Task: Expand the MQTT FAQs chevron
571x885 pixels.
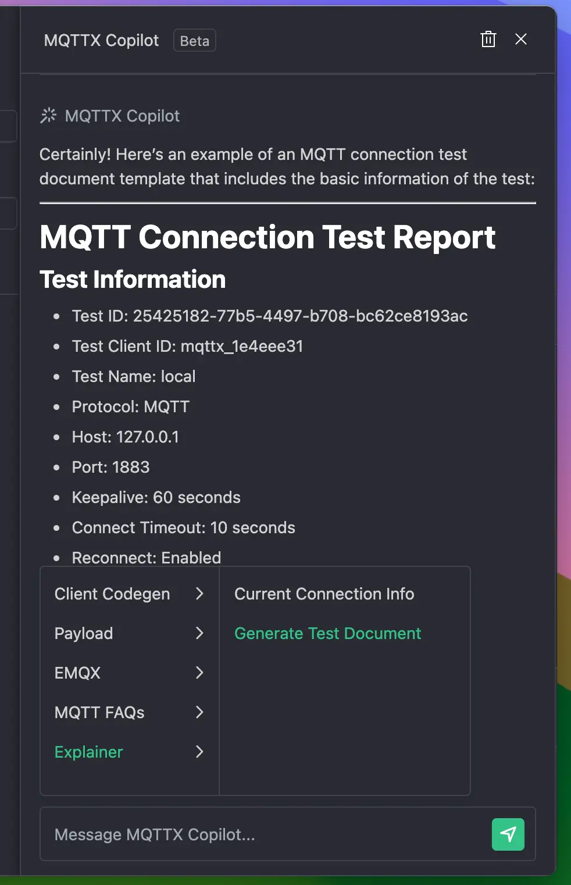Action: coord(200,712)
